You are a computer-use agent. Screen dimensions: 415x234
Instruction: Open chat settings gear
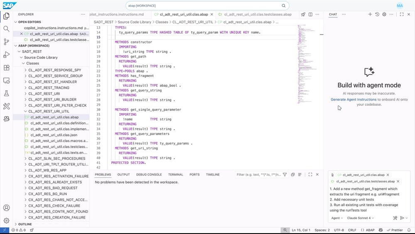click(x=384, y=14)
